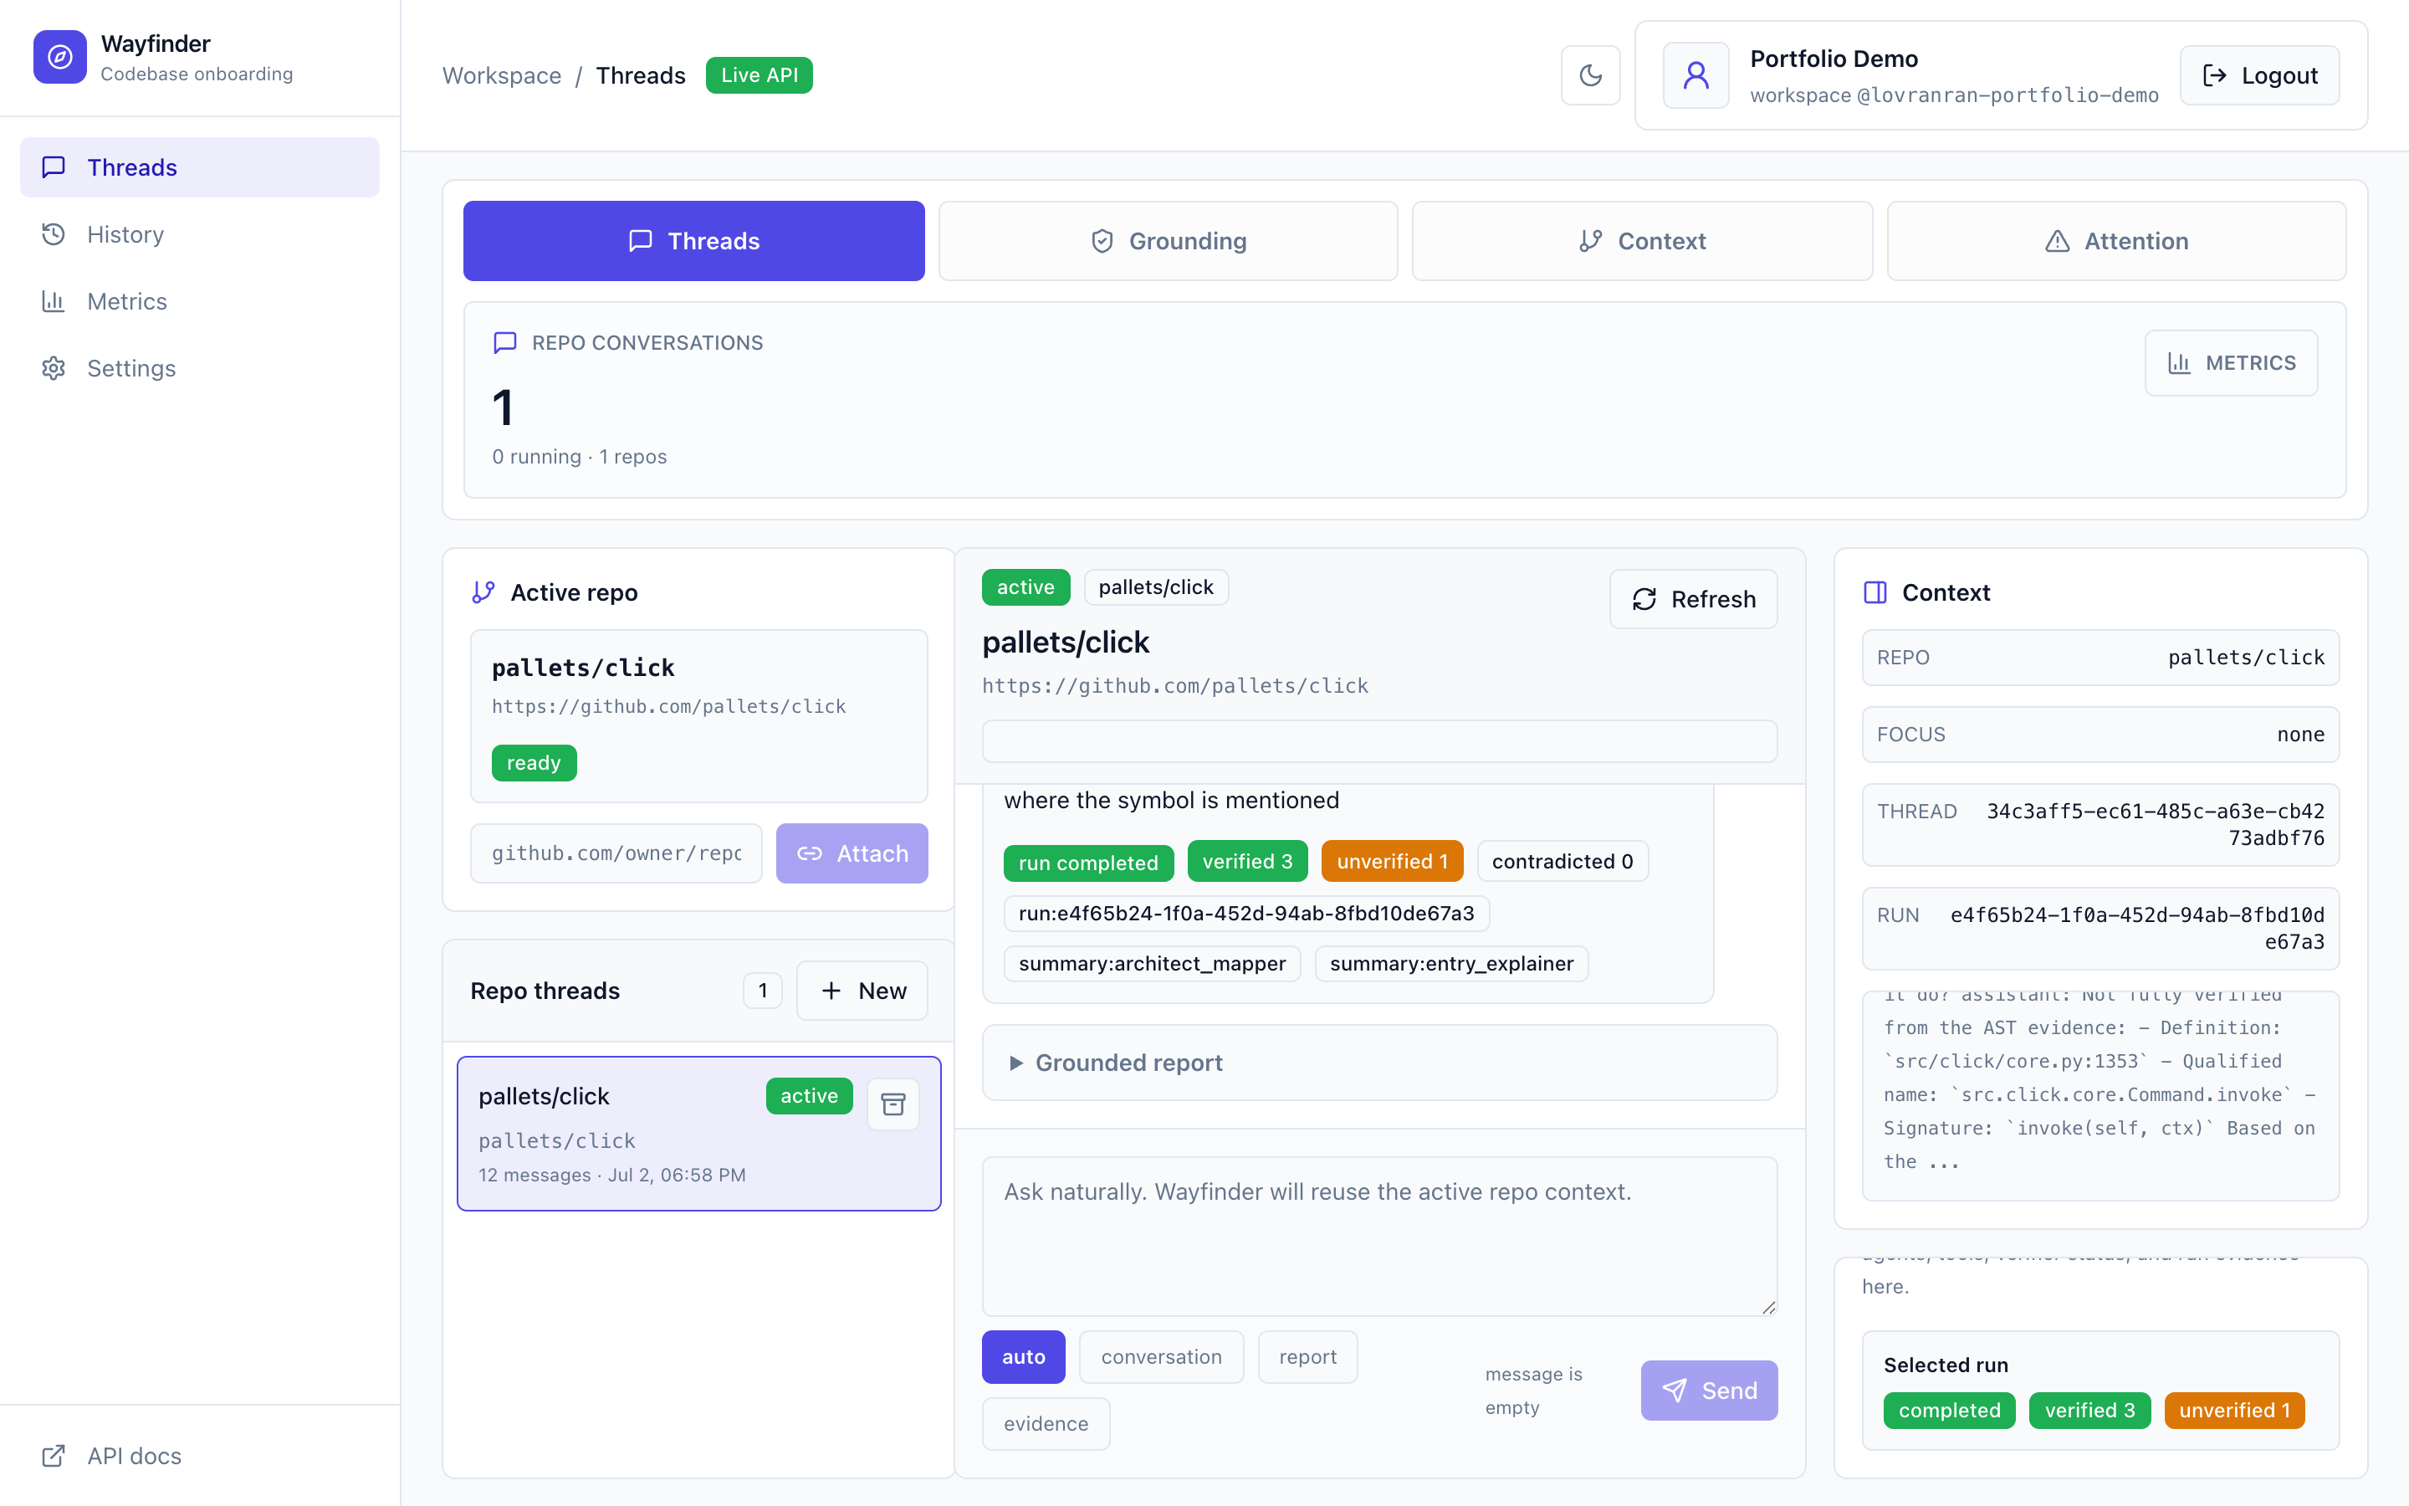Click the API docs external link icon
2409x1506 pixels.
[x=54, y=1455]
